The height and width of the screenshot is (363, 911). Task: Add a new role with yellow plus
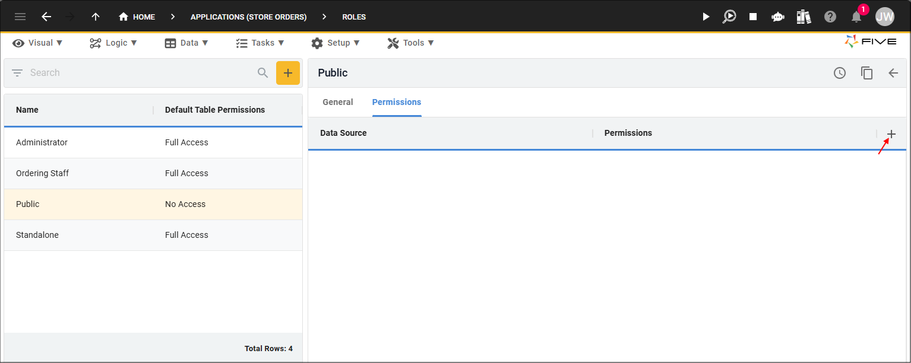pos(288,73)
